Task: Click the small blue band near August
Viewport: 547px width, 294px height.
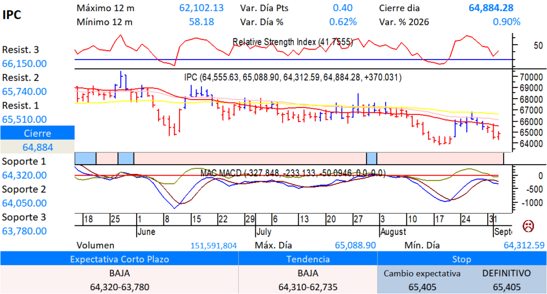Action: point(372,158)
